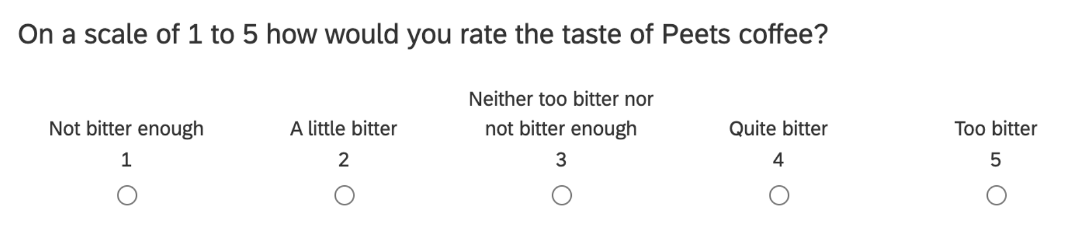
Task: Click the Not bitter enough label
Action: tap(126, 129)
